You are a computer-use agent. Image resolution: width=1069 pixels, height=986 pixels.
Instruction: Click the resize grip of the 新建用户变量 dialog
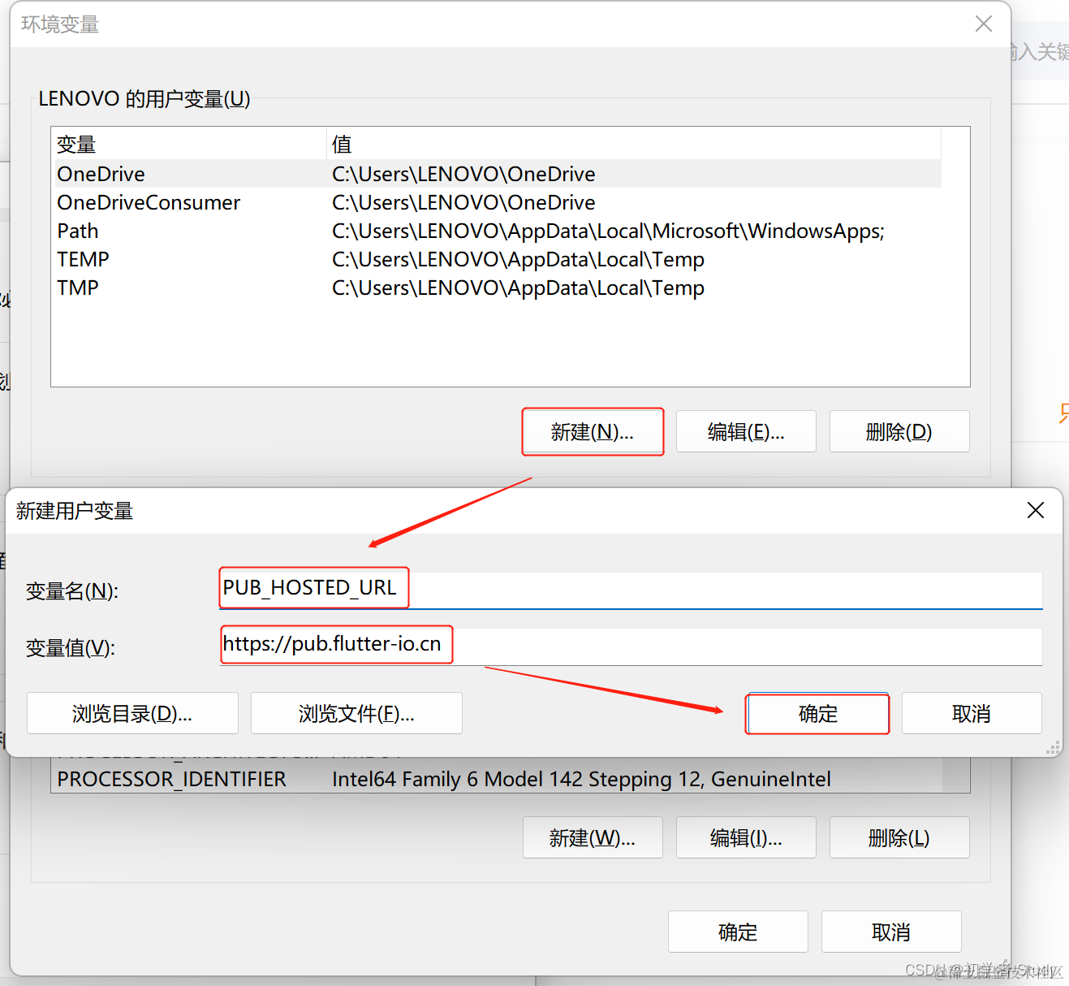click(1053, 748)
